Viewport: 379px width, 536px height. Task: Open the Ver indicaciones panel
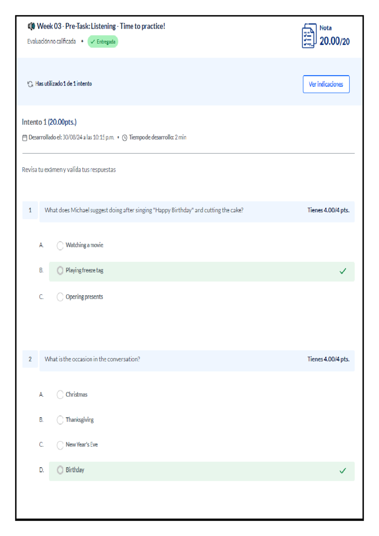[x=326, y=84]
